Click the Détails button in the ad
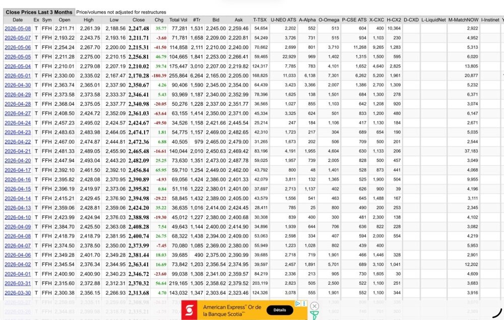The image size is (504, 320). tap(280, 310)
